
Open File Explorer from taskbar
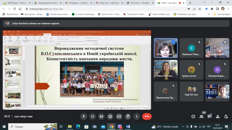[x=70, y=127]
